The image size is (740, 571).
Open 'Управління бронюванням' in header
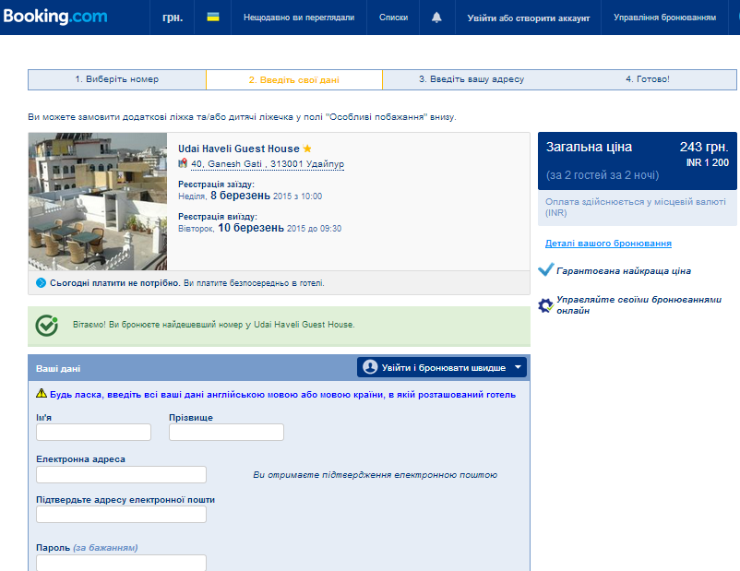point(664,18)
